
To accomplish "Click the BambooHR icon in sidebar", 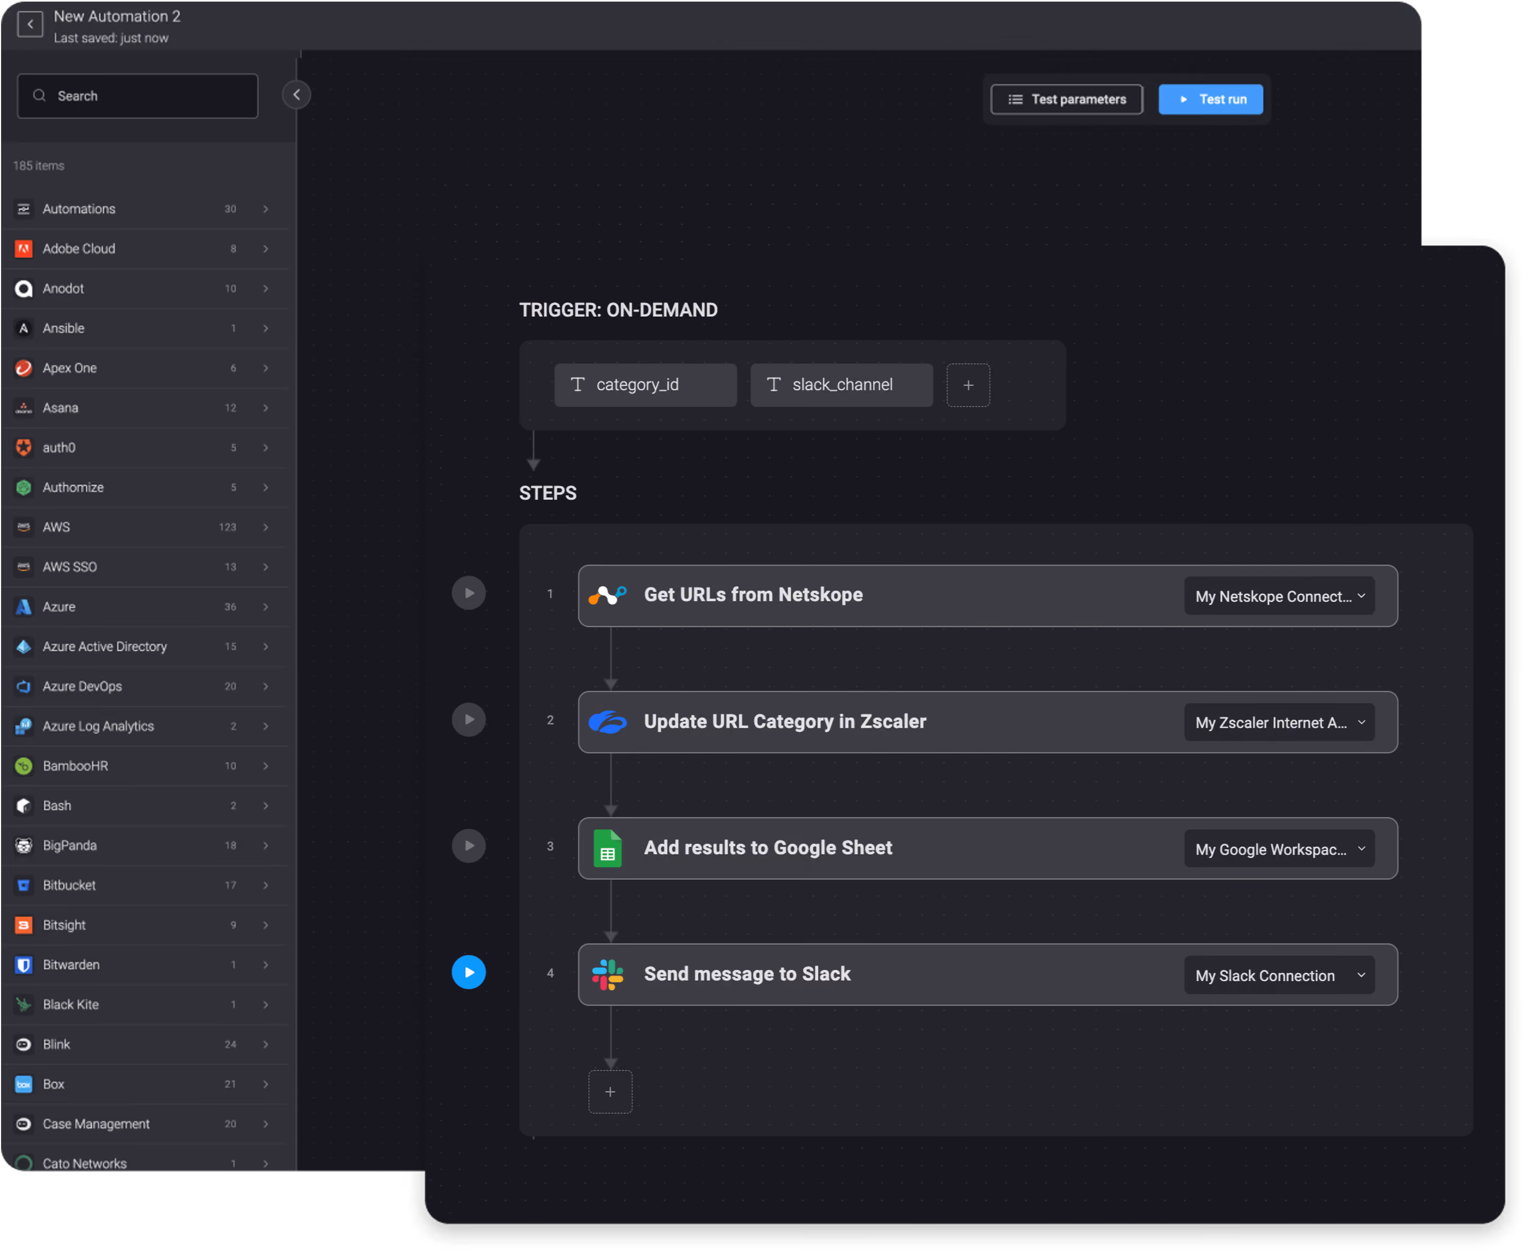I will (24, 766).
